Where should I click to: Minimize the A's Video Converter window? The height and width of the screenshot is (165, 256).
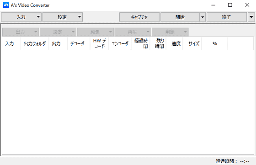(x=213, y=5)
